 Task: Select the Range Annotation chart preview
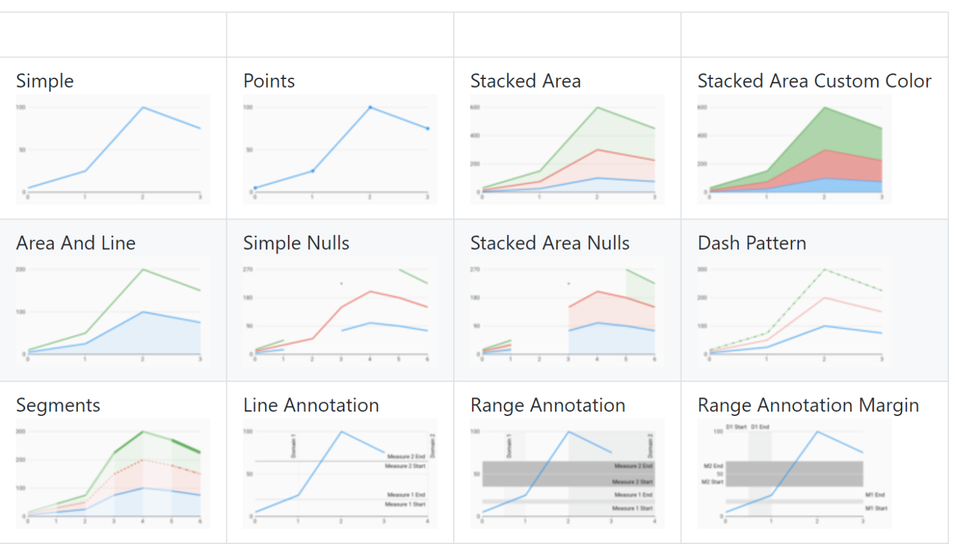(567, 474)
